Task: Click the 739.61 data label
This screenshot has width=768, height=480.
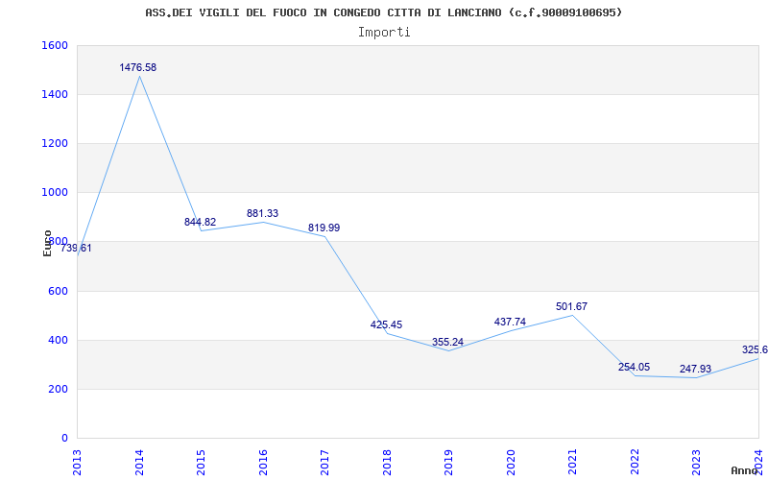Action: [x=76, y=248]
